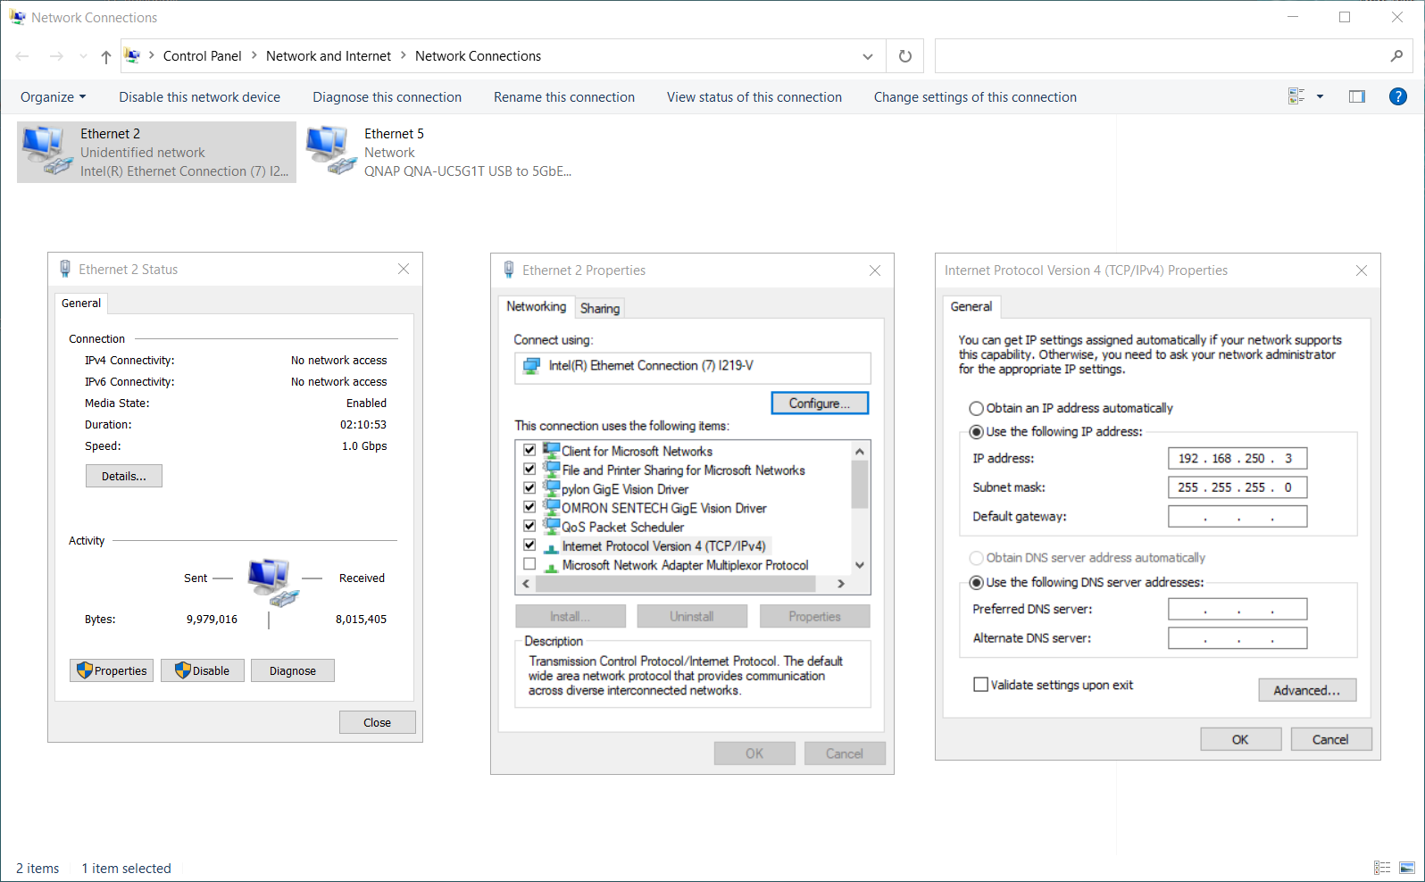1425x882 pixels.
Task: Uncheck pylon GigE Vision Driver checkbox
Action: pyautogui.click(x=529, y=488)
